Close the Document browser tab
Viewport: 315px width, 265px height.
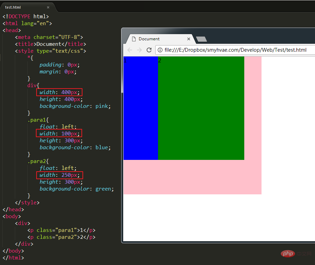tap(189, 39)
